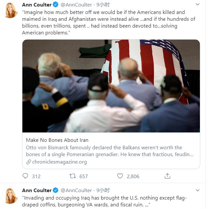Like the first tweet with heart icon
208x209 pixels.
point(120,176)
